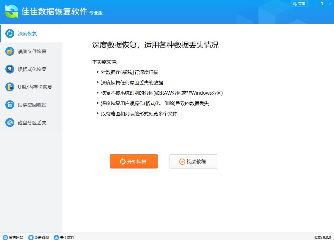The height and width of the screenshot is (240, 334).
Task: Click the 误格式化恢复 disk icon
Action: point(10,69)
